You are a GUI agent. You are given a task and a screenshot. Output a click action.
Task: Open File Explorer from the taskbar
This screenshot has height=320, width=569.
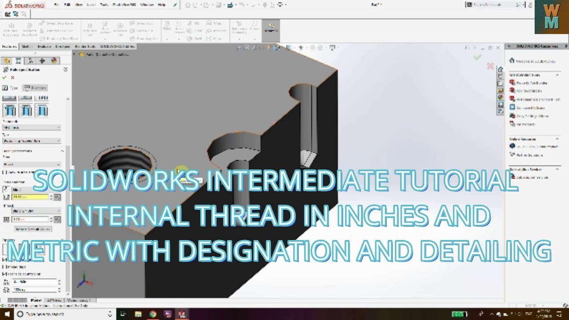point(138,314)
